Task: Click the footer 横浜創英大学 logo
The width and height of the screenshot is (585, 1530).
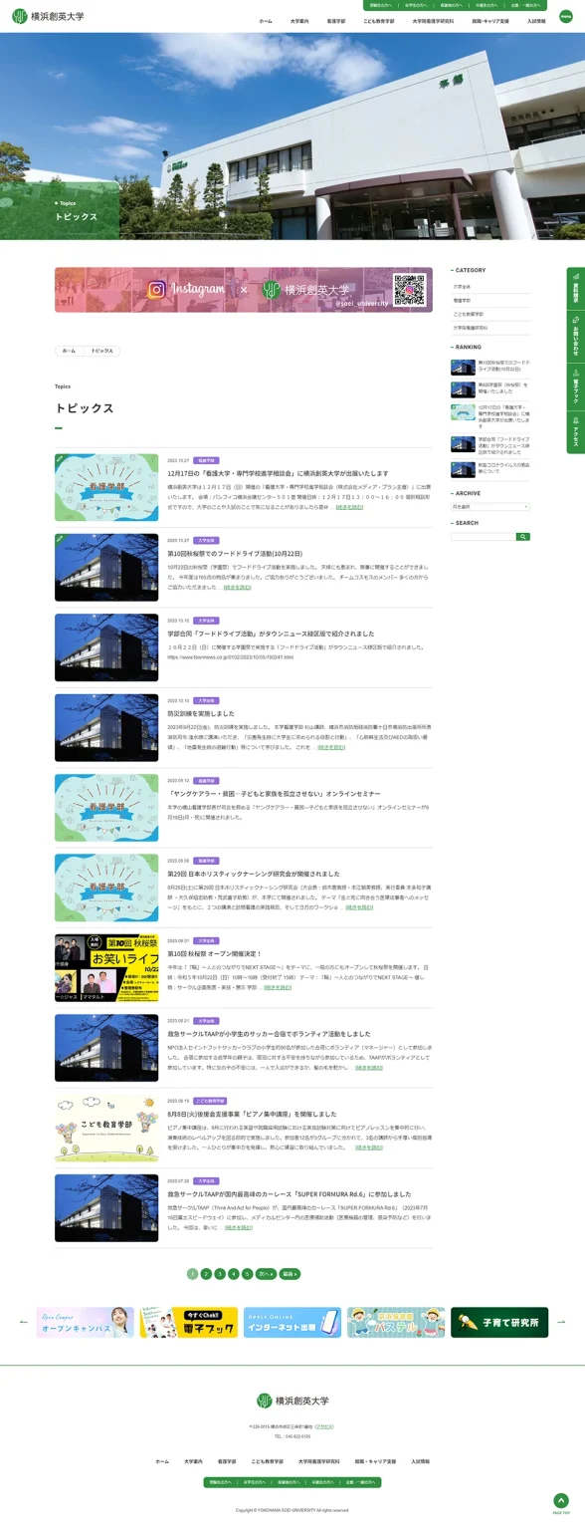Action: (292, 1401)
